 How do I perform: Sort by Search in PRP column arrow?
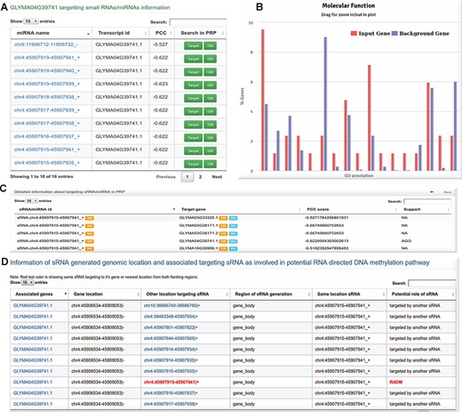point(223,33)
